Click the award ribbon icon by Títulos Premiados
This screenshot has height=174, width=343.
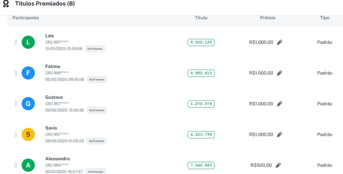click(x=6, y=4)
